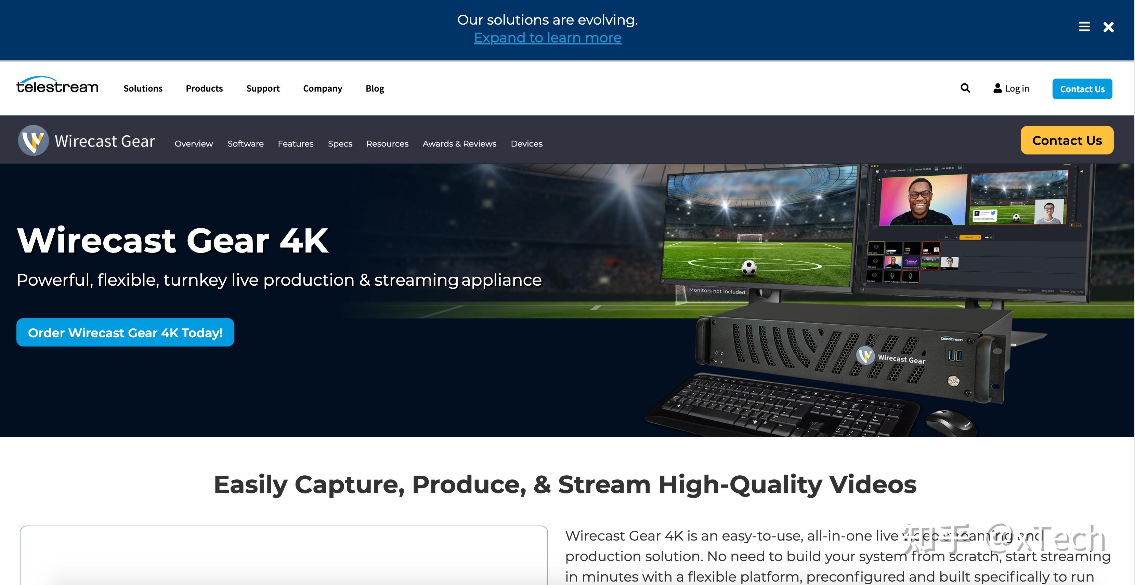Open the Products menu

coord(204,89)
